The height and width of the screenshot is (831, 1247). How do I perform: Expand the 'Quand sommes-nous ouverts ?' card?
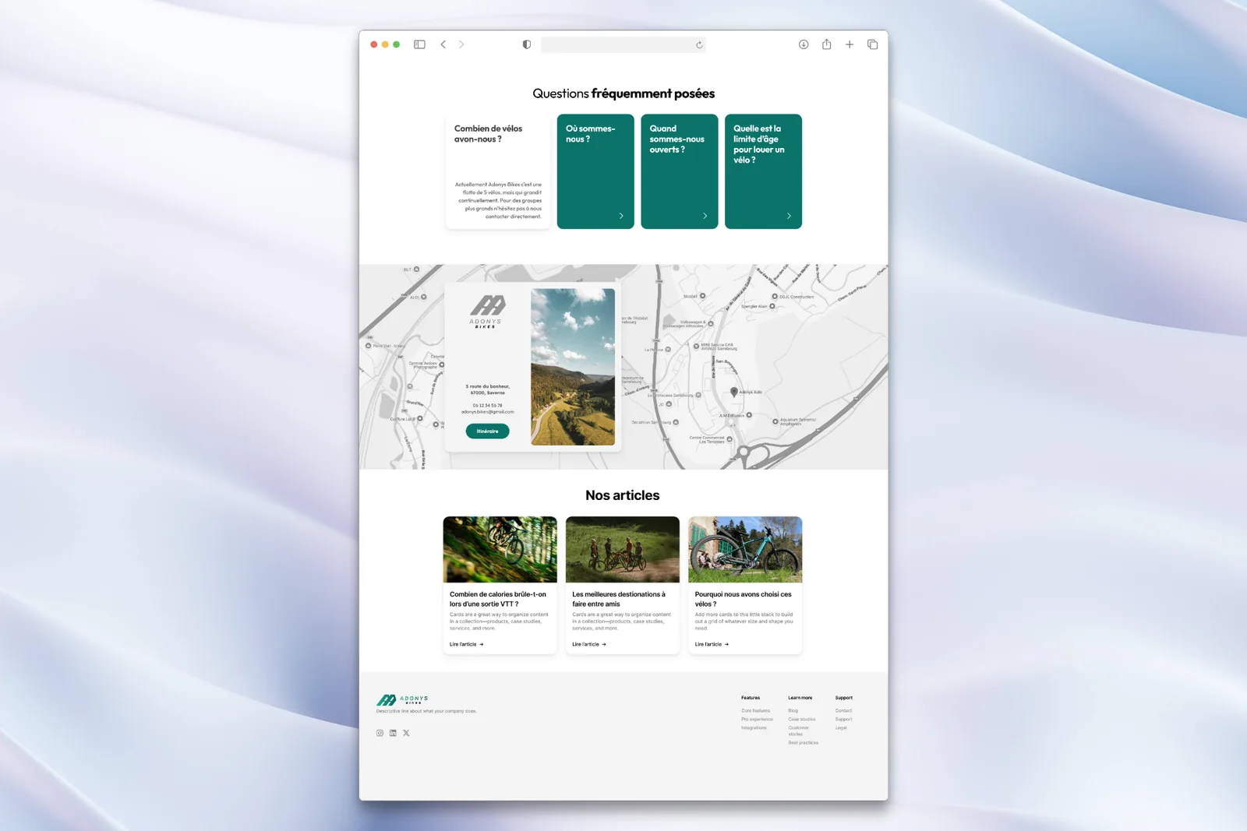click(x=680, y=171)
